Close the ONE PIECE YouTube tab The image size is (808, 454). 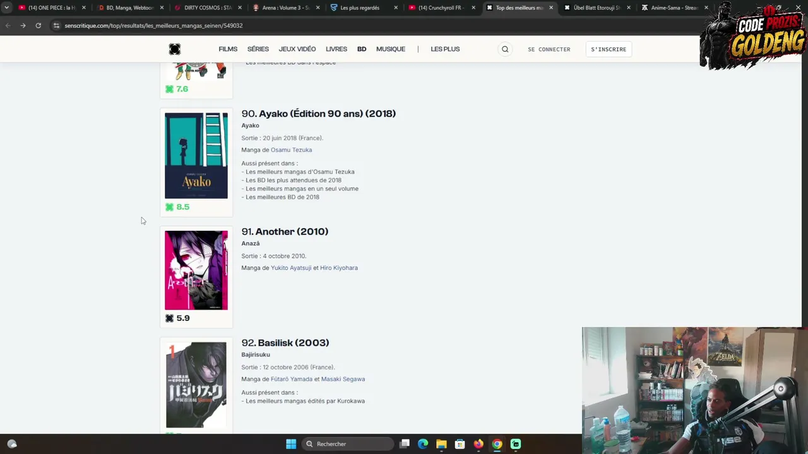tap(83, 8)
